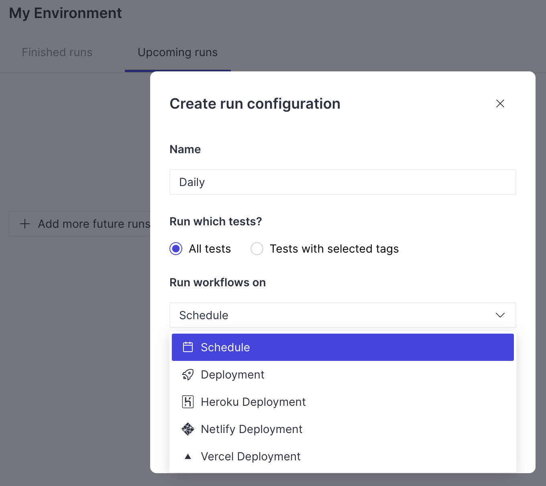Click the Netlify logo icon

188,429
